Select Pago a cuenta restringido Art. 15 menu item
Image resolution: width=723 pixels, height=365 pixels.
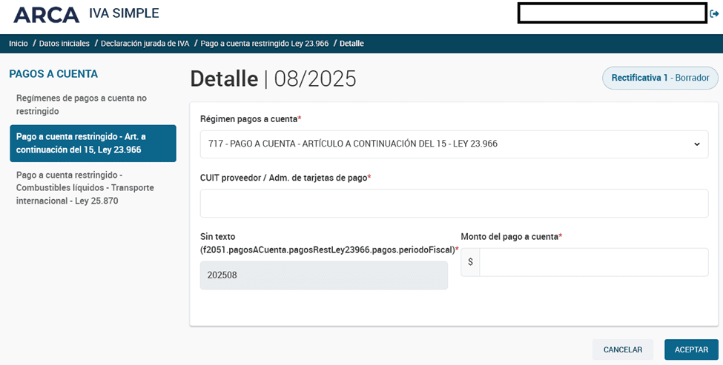[x=93, y=143]
